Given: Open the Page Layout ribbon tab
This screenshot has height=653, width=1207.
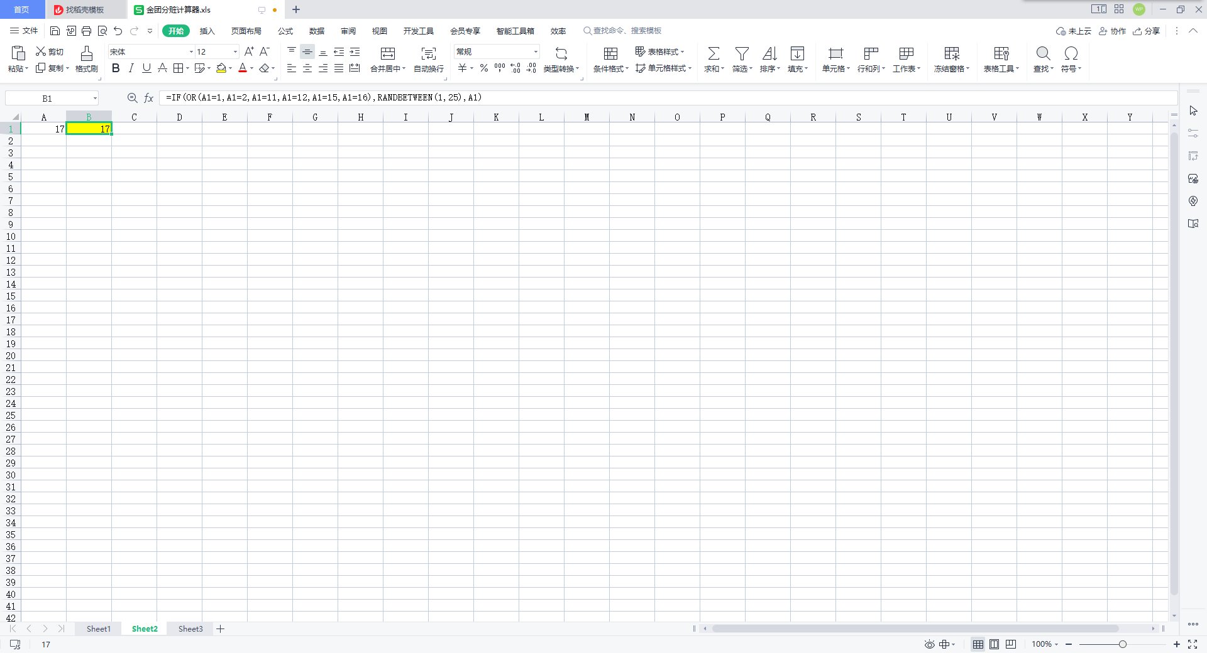Looking at the screenshot, I should [246, 31].
